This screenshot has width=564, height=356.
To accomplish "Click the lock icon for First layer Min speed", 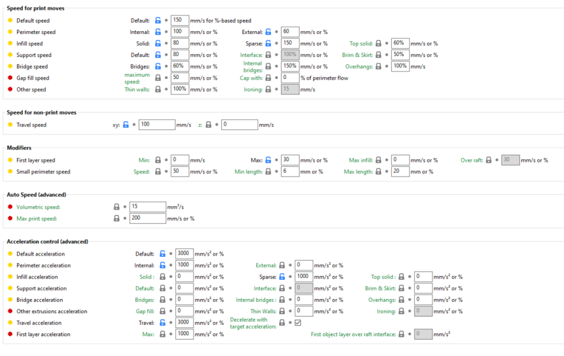I will tap(158, 160).
